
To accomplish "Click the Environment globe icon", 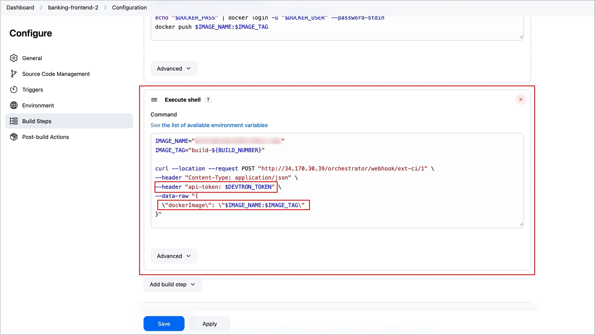I will [14, 105].
